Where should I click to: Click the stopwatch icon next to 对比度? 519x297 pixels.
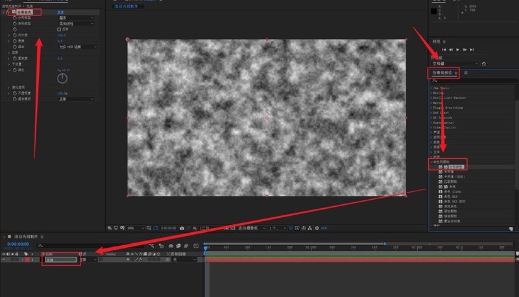pyautogui.click(x=14, y=35)
